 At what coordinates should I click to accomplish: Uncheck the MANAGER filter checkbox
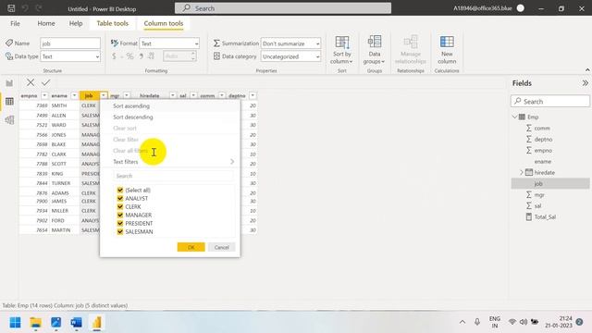point(120,215)
